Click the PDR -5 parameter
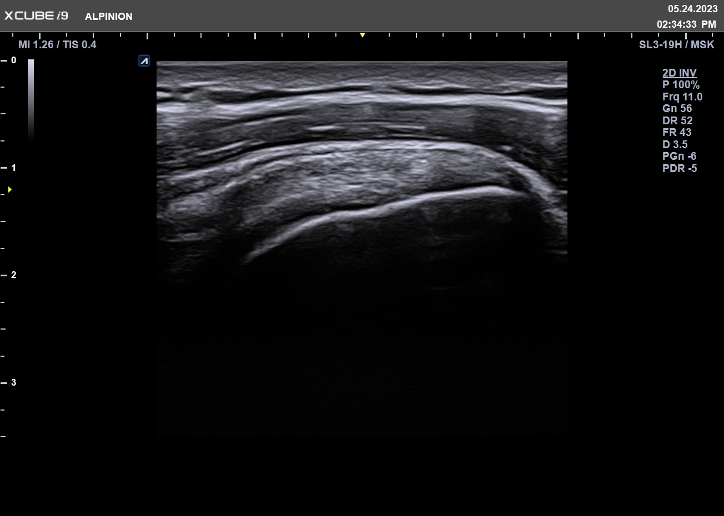 (680, 168)
